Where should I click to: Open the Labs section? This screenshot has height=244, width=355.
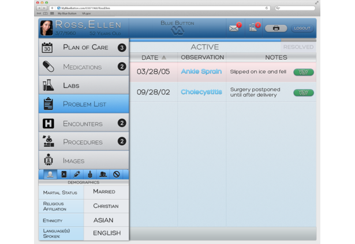(84, 85)
